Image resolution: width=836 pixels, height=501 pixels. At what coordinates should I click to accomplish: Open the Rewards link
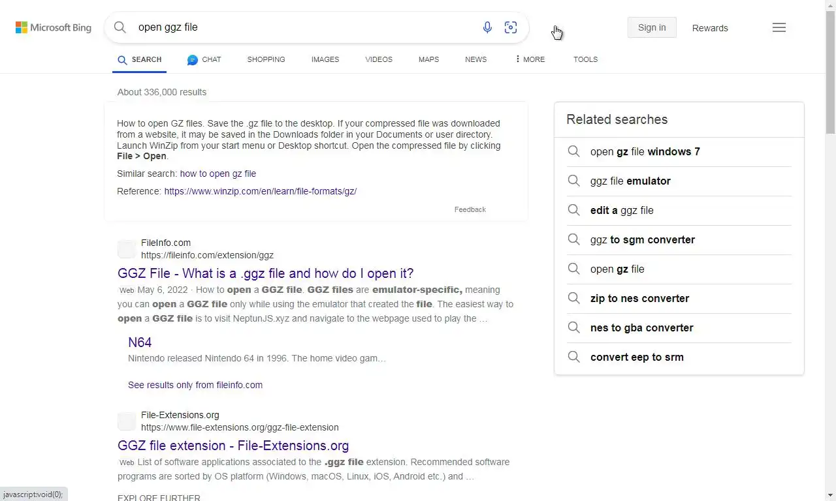click(x=710, y=28)
